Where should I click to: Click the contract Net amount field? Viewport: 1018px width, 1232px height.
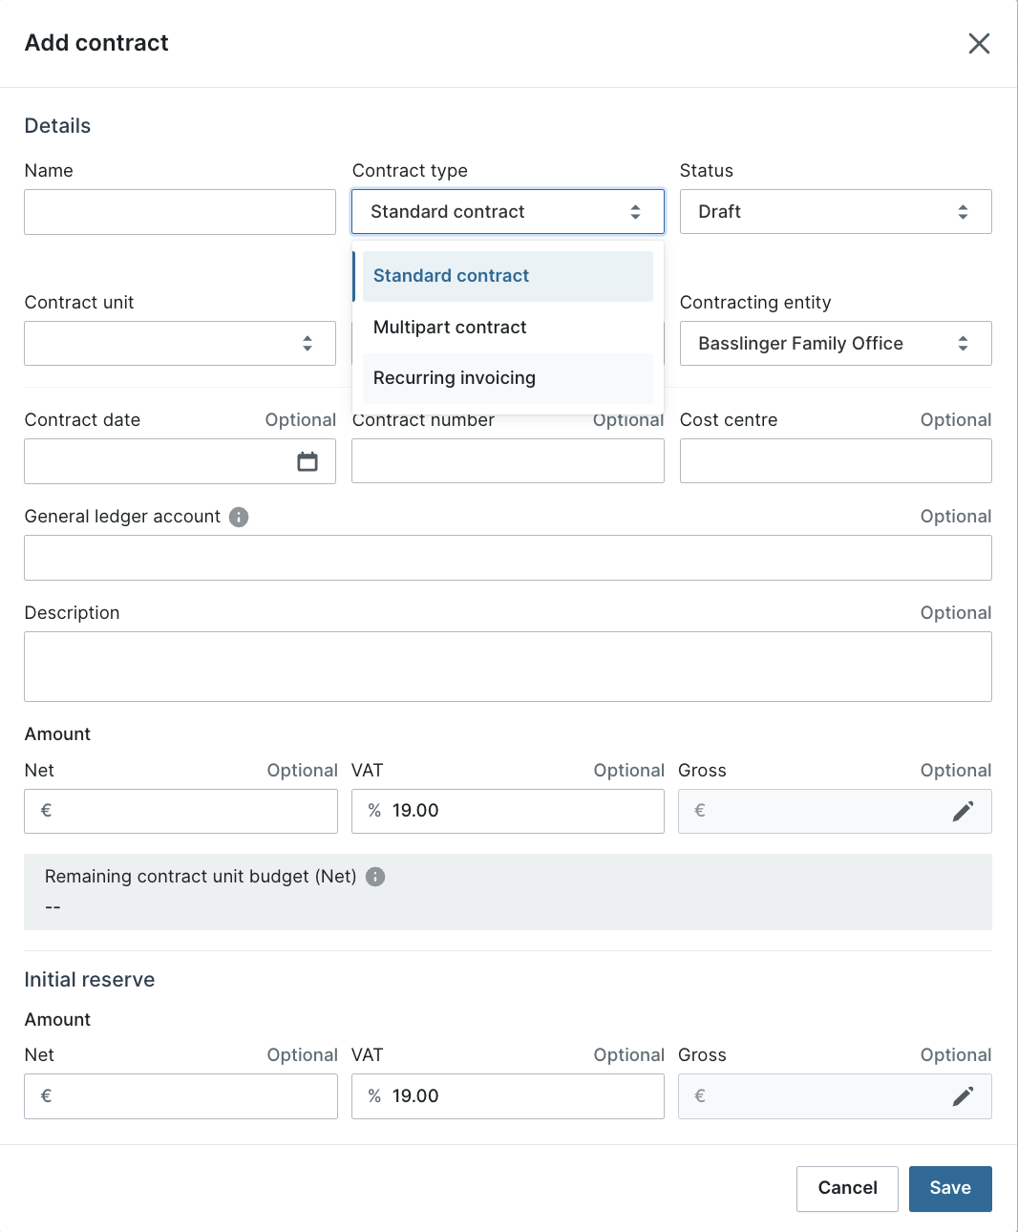tap(180, 811)
